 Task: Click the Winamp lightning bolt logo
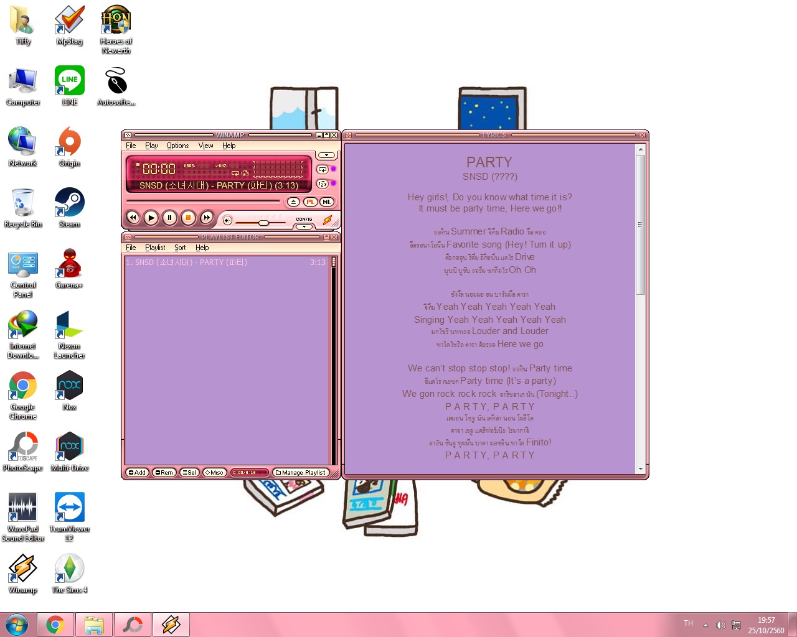[x=327, y=220]
